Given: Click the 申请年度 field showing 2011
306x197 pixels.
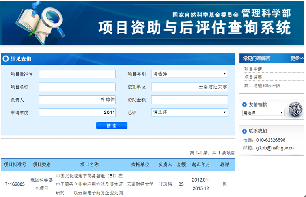Looking at the screenshot, I should pyautogui.click(x=77, y=113).
